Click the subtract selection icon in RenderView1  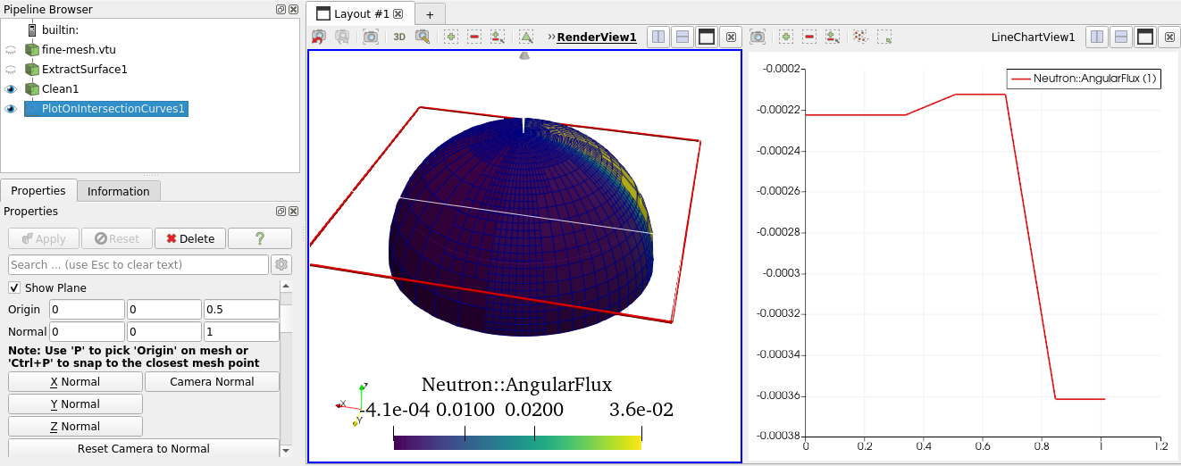[x=474, y=37]
